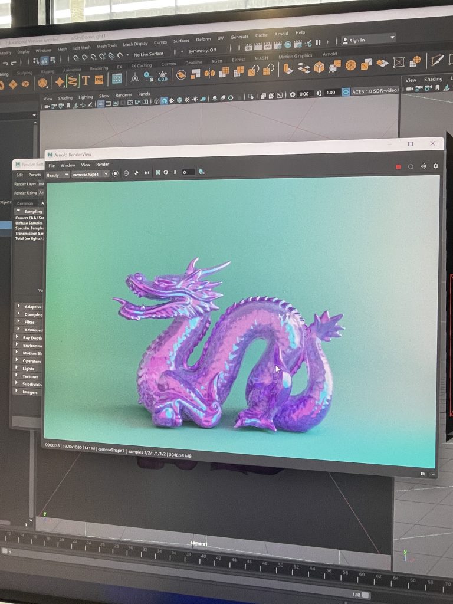This screenshot has width=453, height=604.
Task: Open the Renderer menu in viewport panel
Action: (x=124, y=95)
